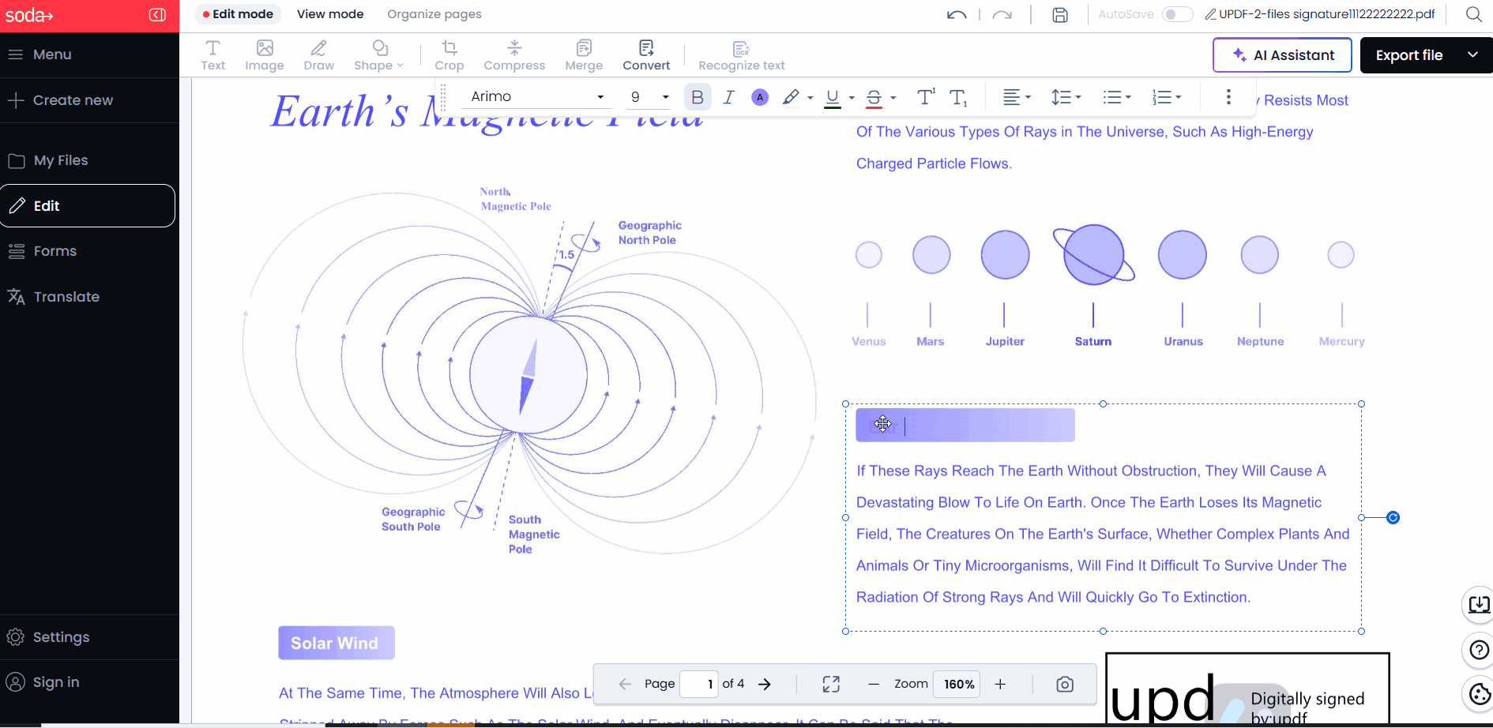Select Edit in the sidebar

tap(88, 205)
